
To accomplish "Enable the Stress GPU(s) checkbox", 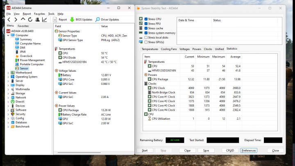I will (x=146, y=42).
